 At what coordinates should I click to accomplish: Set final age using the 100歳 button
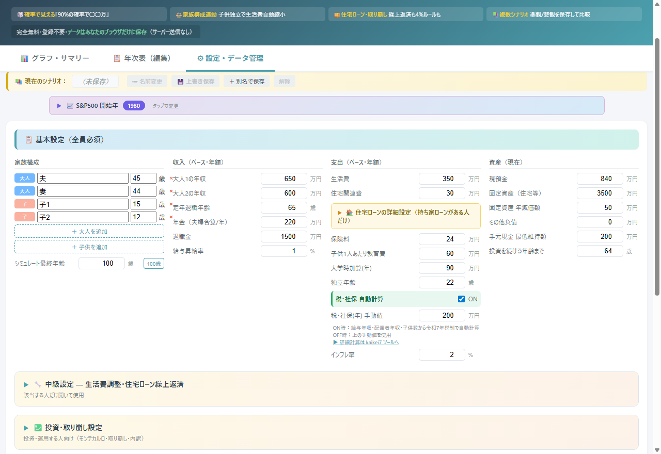click(154, 264)
